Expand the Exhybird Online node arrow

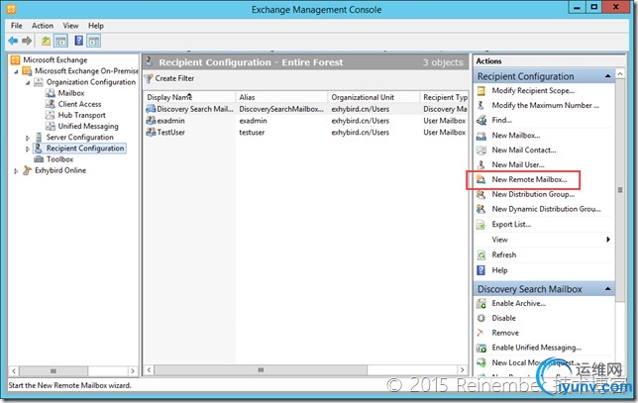(x=16, y=170)
